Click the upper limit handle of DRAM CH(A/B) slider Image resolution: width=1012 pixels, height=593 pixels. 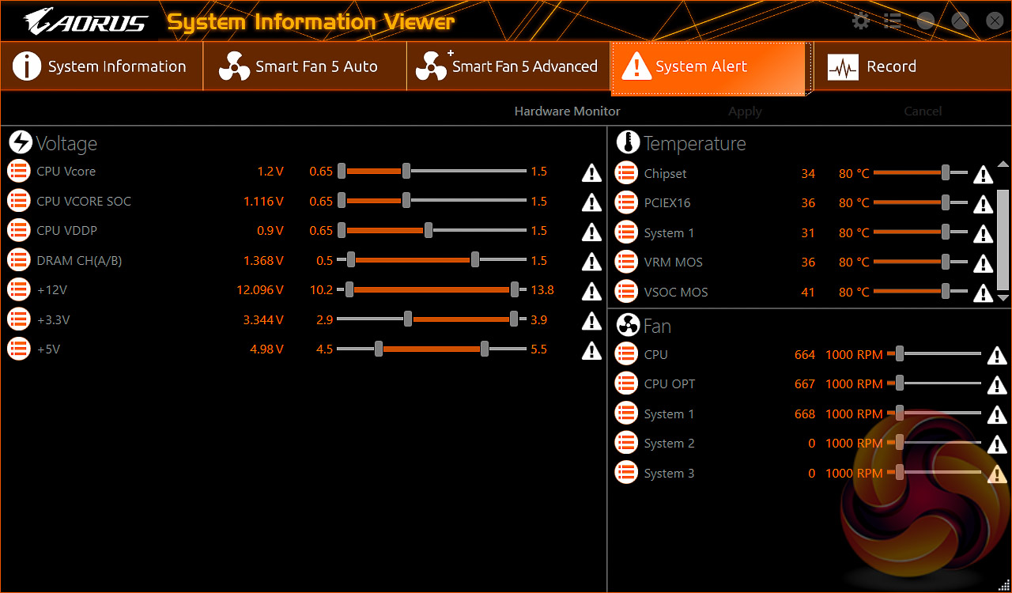pos(475,260)
